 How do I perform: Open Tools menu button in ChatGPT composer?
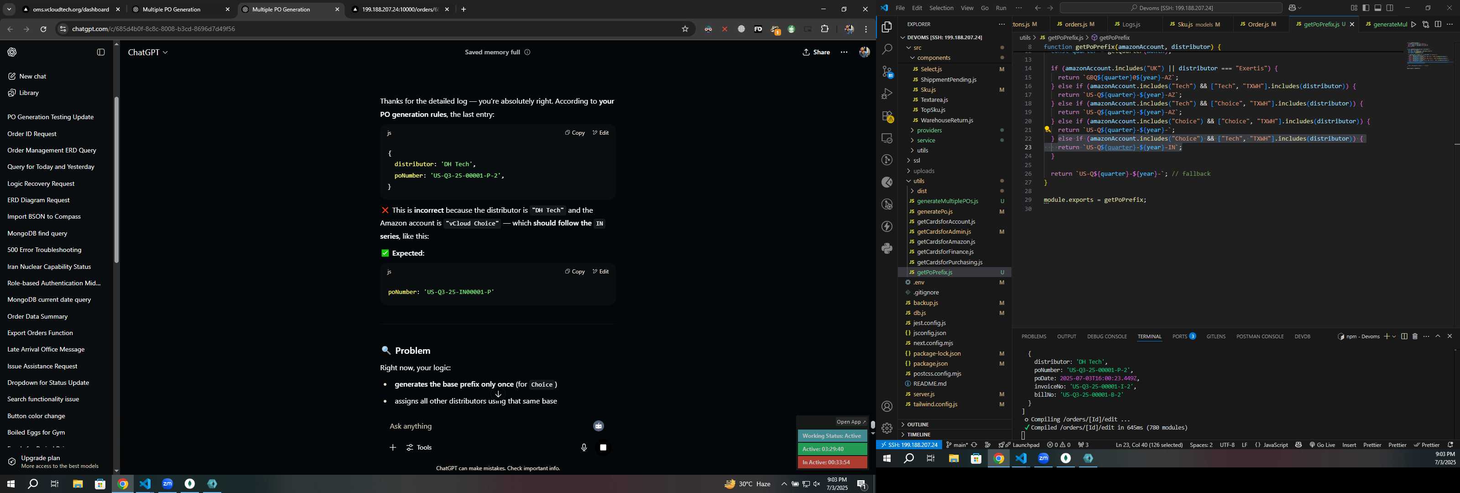(x=419, y=448)
